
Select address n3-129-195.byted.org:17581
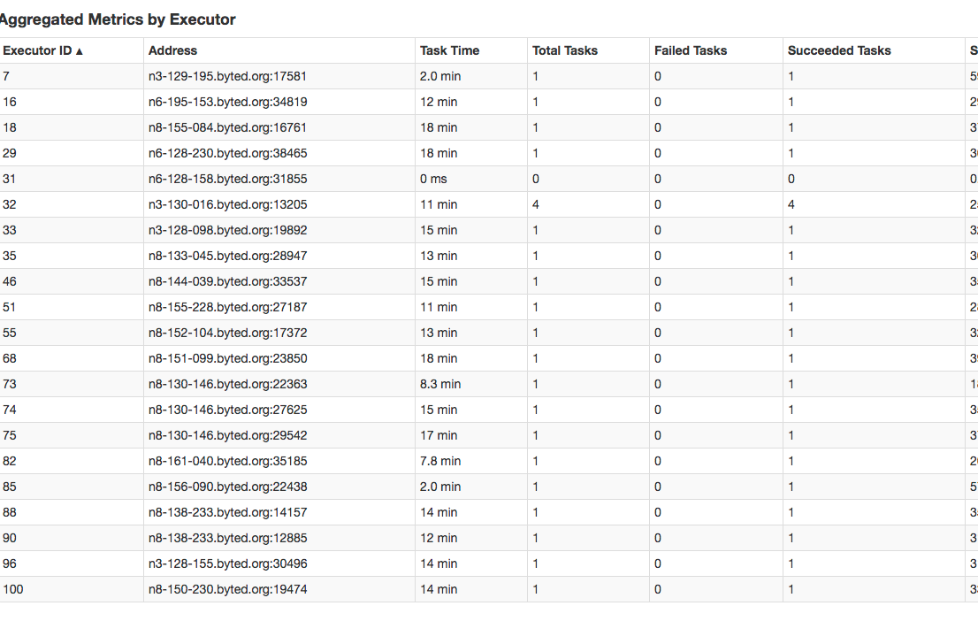[227, 76]
